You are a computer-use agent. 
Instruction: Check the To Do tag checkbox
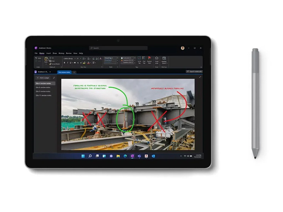pyautogui.click(x=122, y=58)
